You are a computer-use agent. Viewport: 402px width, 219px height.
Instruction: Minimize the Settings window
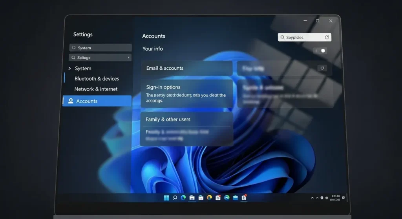click(x=305, y=21)
